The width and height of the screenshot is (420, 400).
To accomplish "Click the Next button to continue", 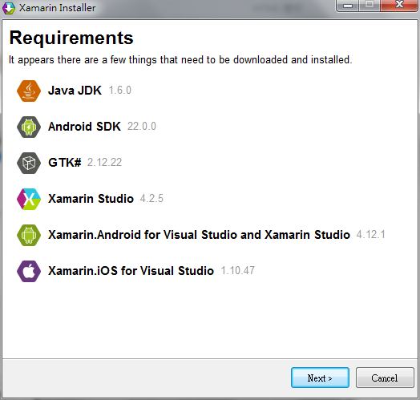I will coord(320,378).
